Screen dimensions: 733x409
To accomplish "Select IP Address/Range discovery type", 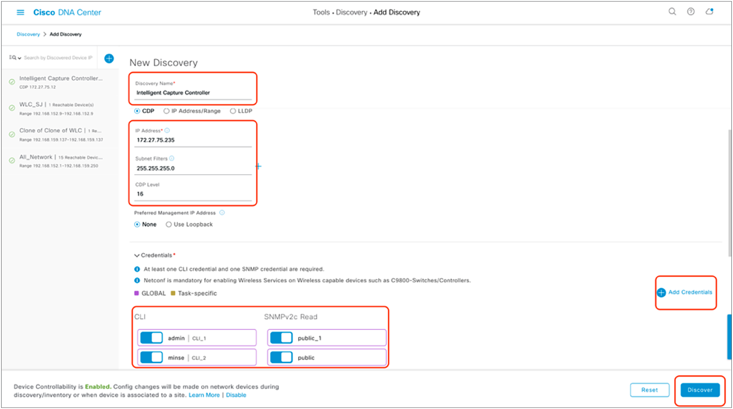I will [166, 111].
